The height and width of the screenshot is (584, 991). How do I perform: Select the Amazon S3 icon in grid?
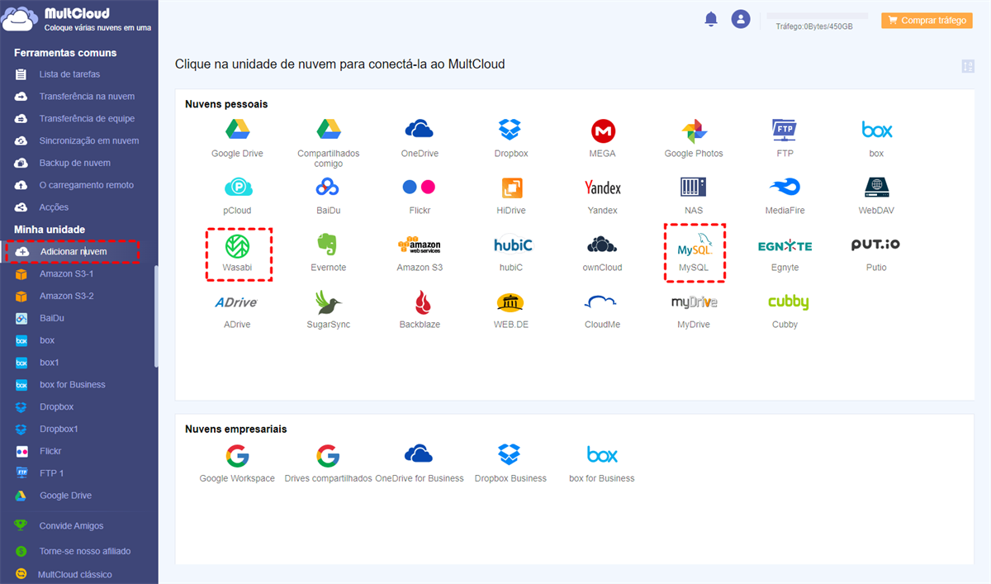tap(420, 245)
